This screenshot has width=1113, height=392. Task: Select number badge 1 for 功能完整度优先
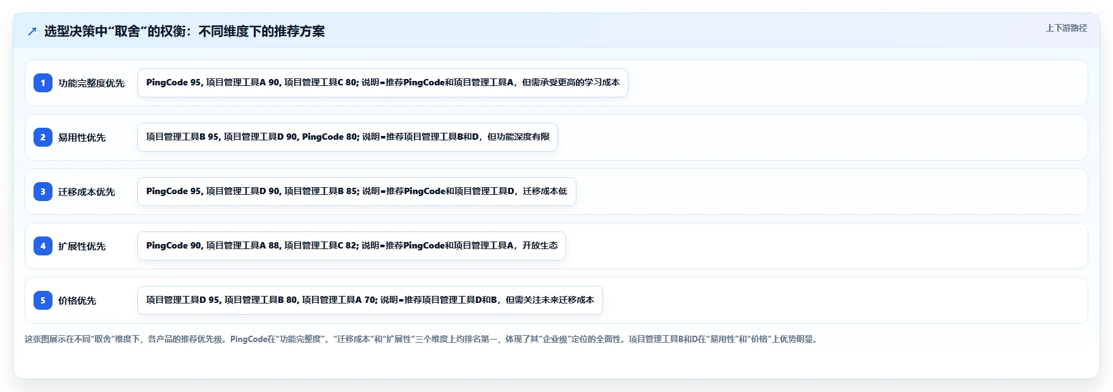click(x=43, y=83)
